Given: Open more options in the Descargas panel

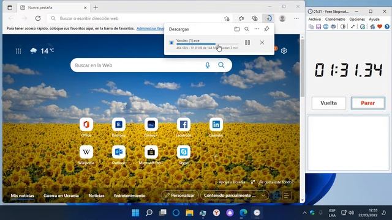Looking at the screenshot, I should click(257, 29).
